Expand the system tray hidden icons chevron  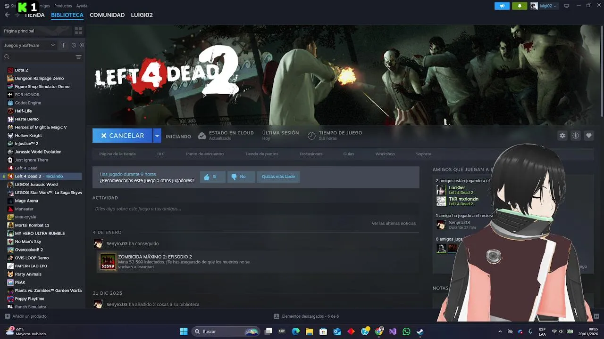[x=500, y=331]
